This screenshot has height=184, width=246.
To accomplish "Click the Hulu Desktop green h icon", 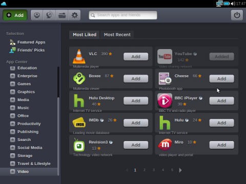I will click(x=79, y=101).
